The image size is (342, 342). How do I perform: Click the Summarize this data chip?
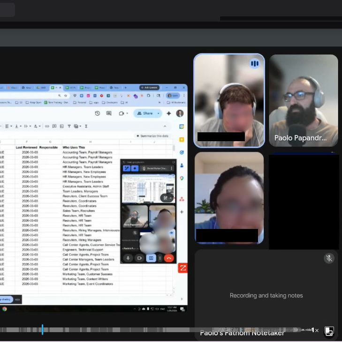coord(152,136)
